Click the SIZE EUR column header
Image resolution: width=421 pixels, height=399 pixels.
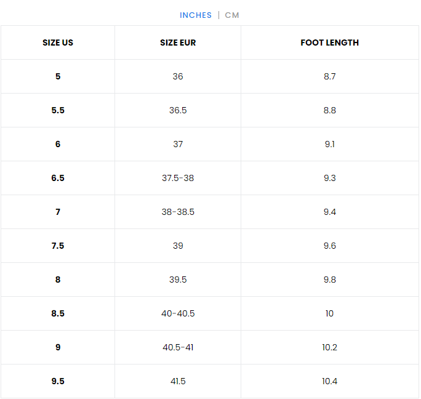coord(178,42)
